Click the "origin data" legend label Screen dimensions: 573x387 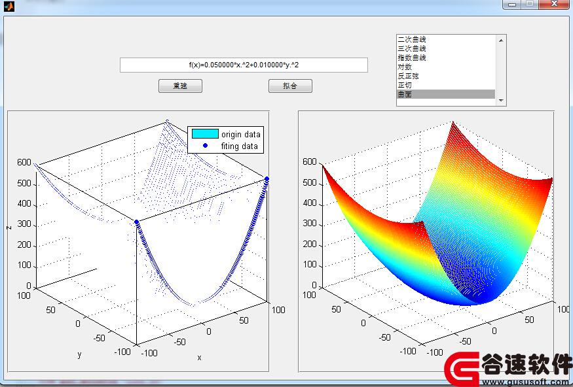pos(241,134)
